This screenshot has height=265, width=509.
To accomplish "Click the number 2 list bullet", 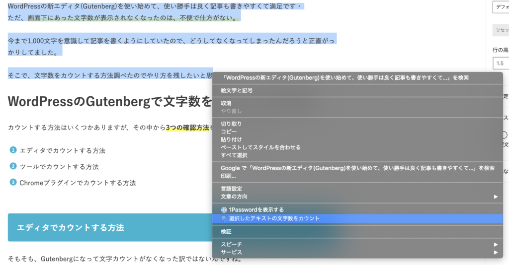I will pyautogui.click(x=13, y=166).
